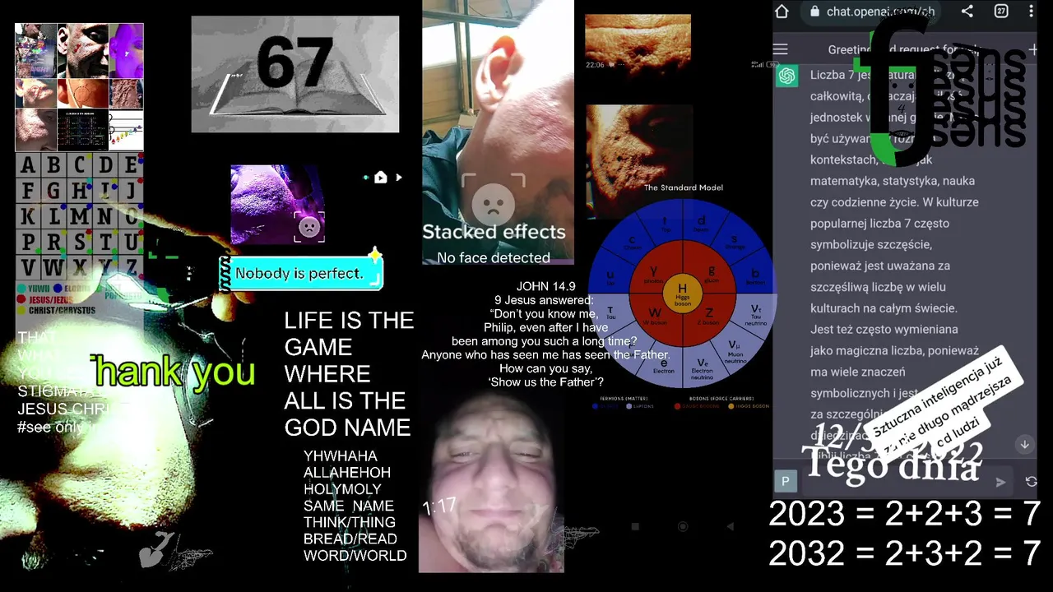Click the JOHN 14.9 heading
The height and width of the screenshot is (592, 1053).
coord(546,287)
